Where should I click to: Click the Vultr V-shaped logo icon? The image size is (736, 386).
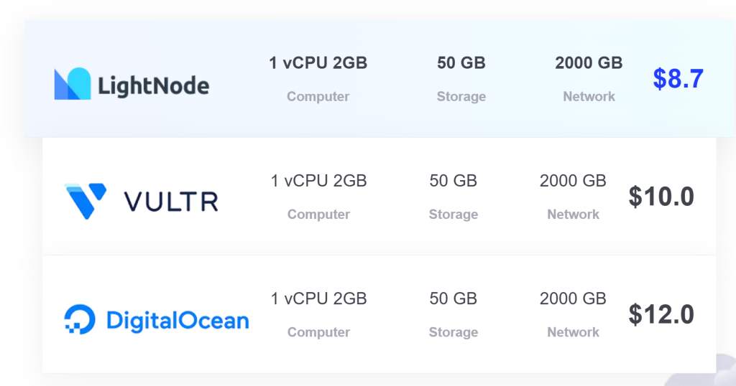pos(86,201)
